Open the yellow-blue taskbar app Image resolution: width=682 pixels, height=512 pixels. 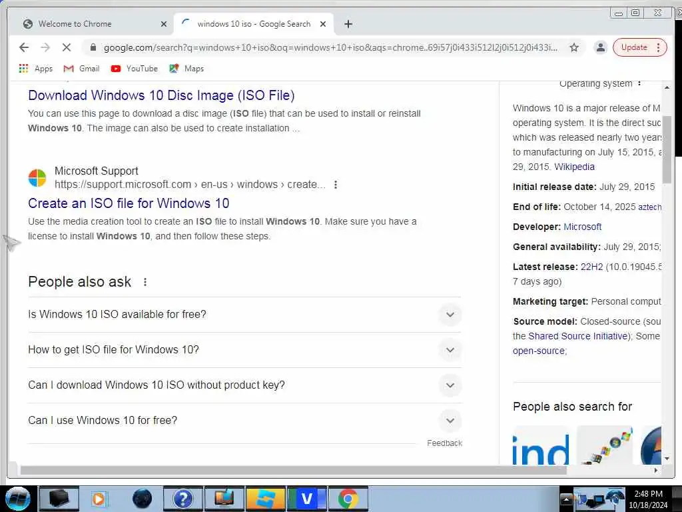[x=265, y=499]
